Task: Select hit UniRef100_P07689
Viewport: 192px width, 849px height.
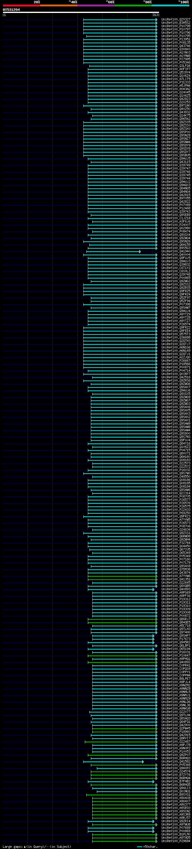Action: (176, 828)
